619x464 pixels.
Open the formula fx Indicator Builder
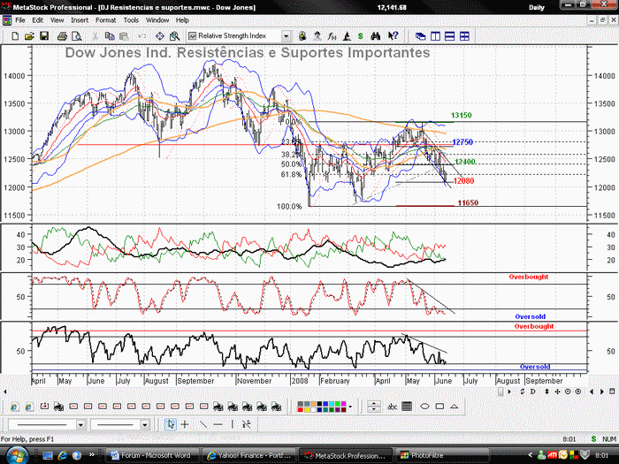[x=332, y=36]
